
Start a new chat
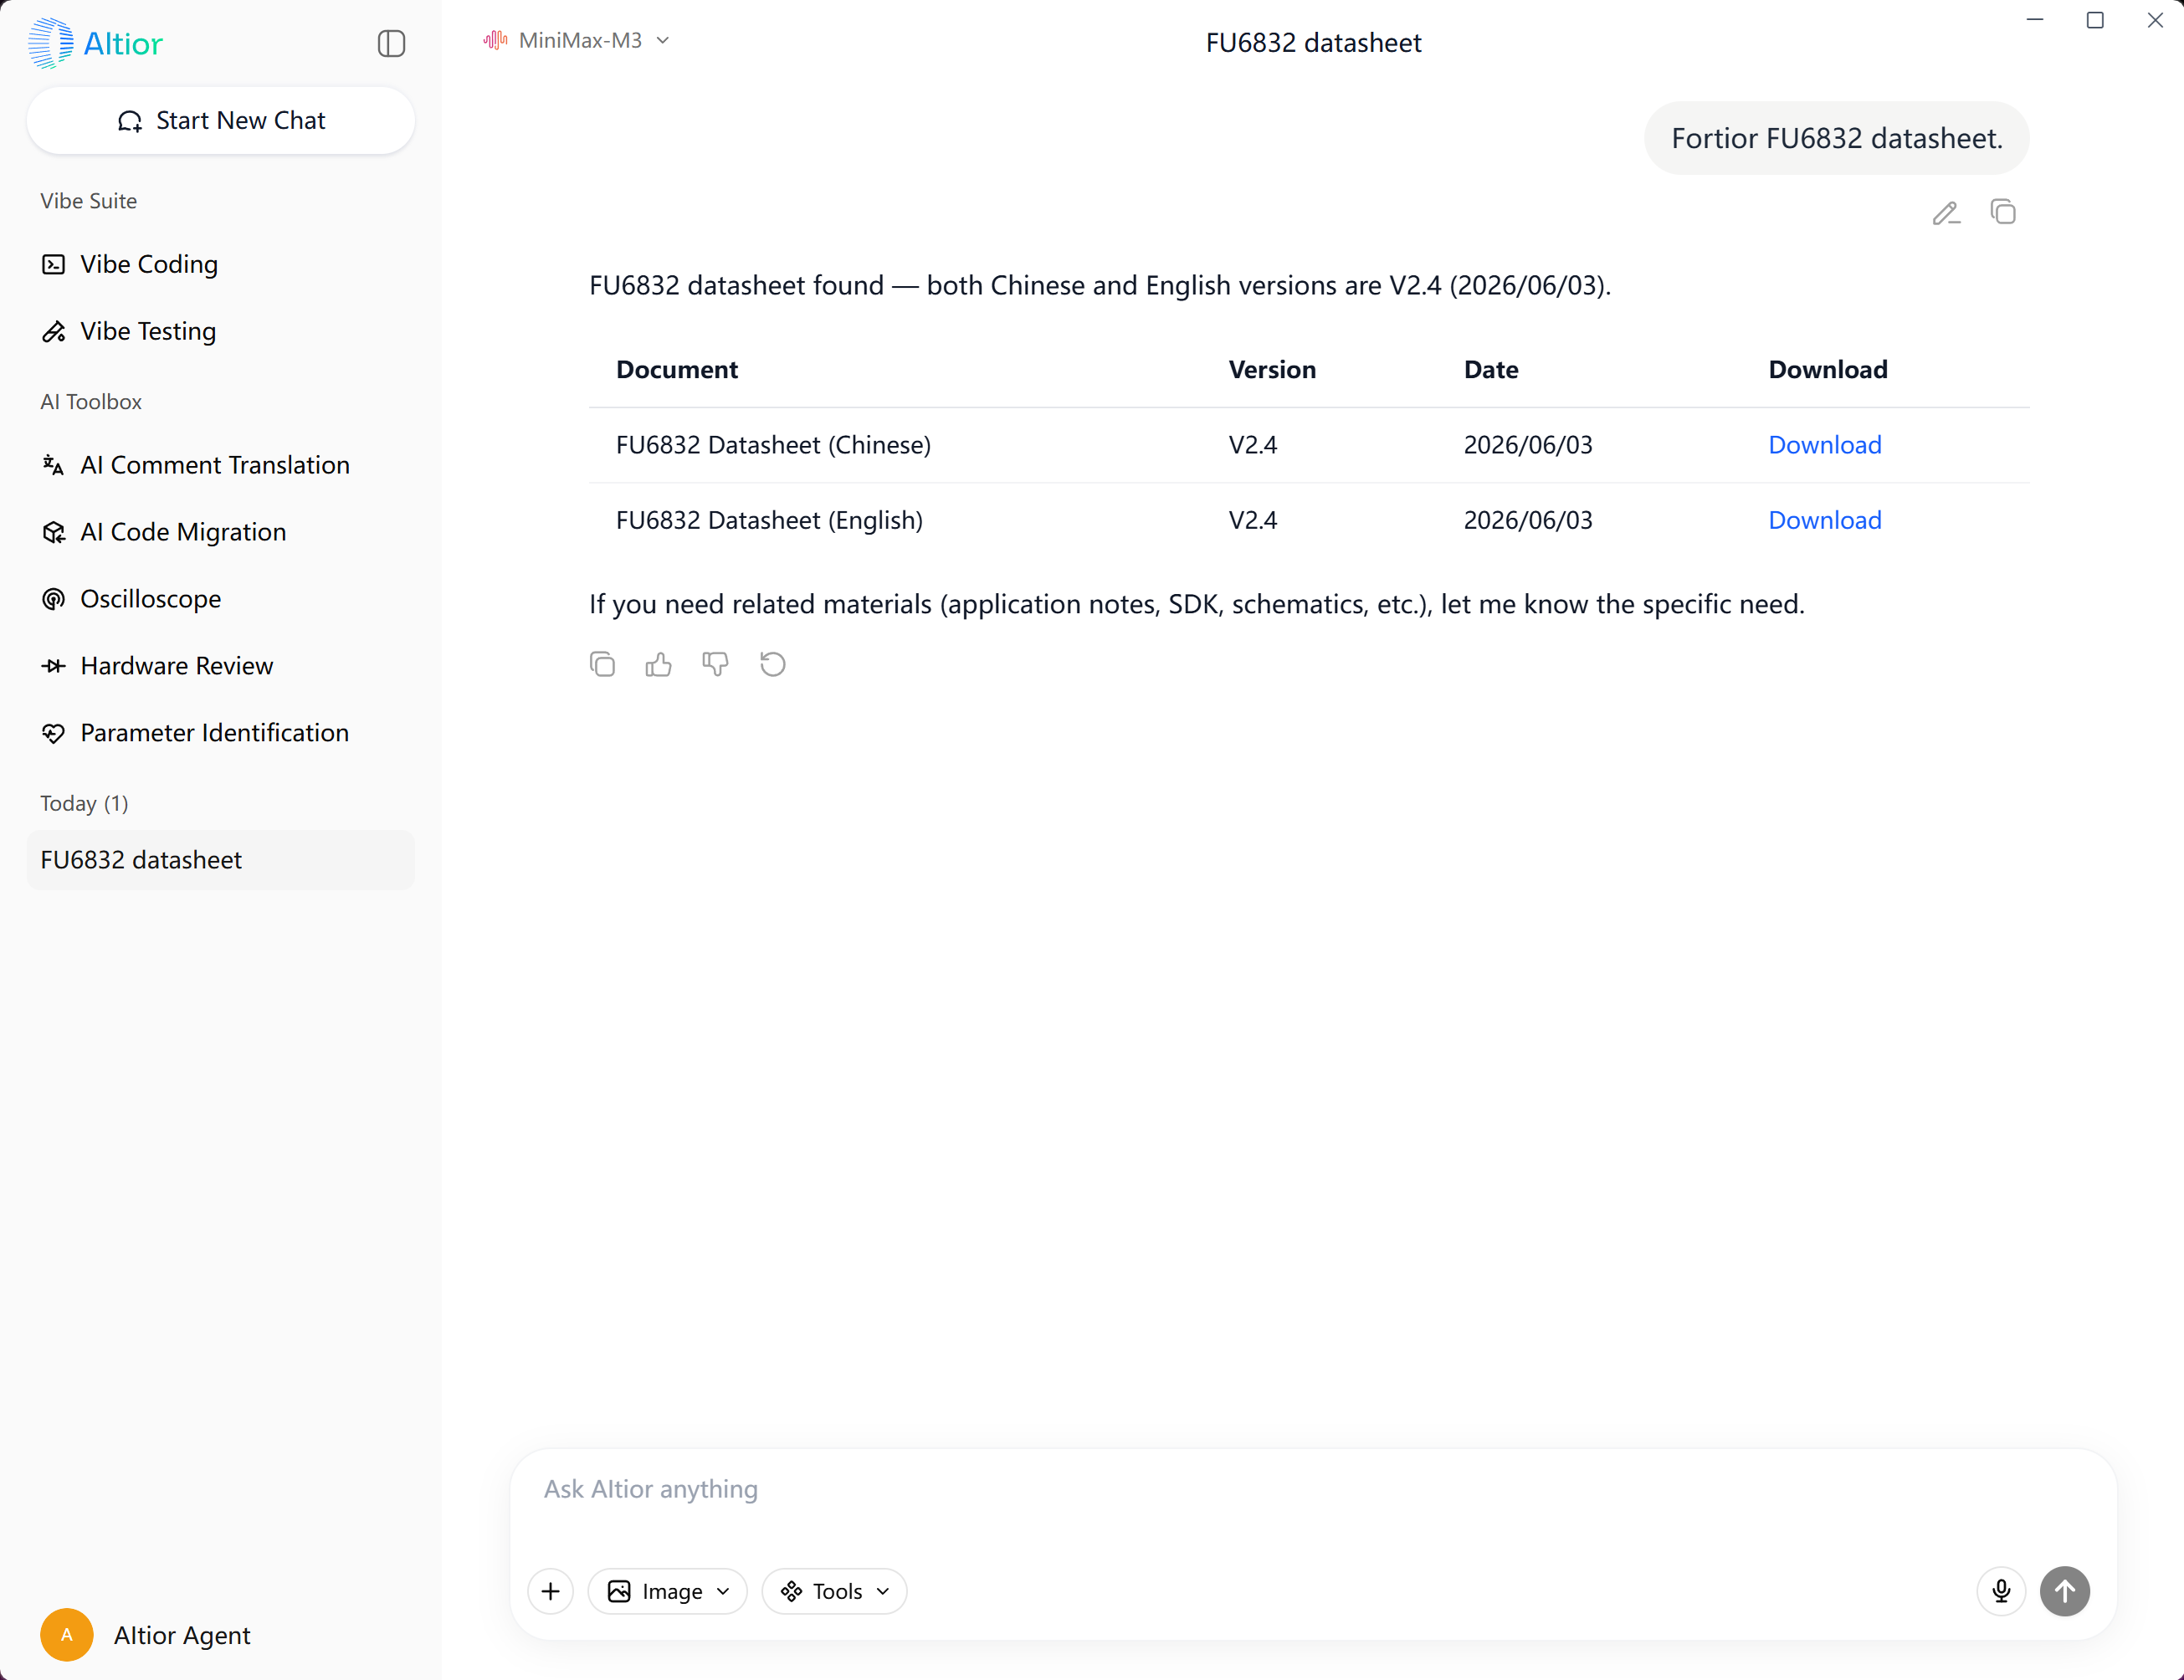[221, 120]
